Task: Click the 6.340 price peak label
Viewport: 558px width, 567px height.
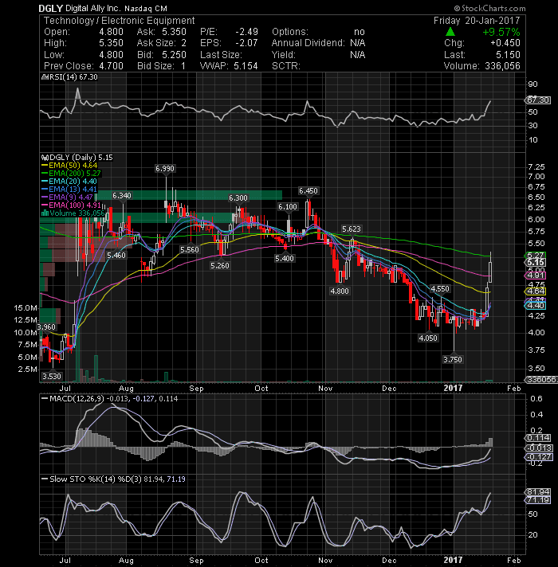Action: coord(122,196)
